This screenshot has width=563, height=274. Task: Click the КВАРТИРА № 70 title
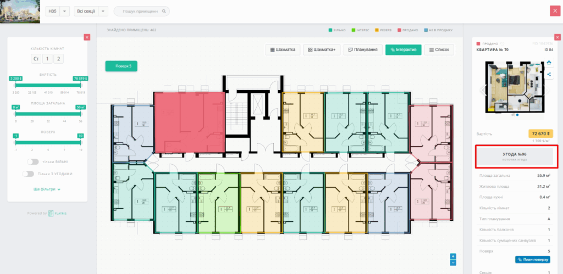(492, 50)
